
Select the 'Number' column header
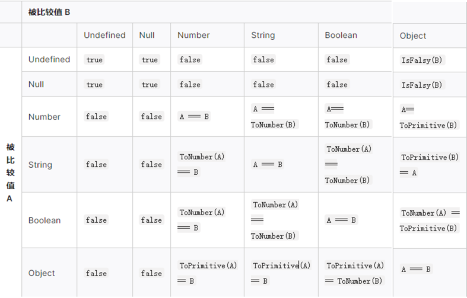coord(193,35)
